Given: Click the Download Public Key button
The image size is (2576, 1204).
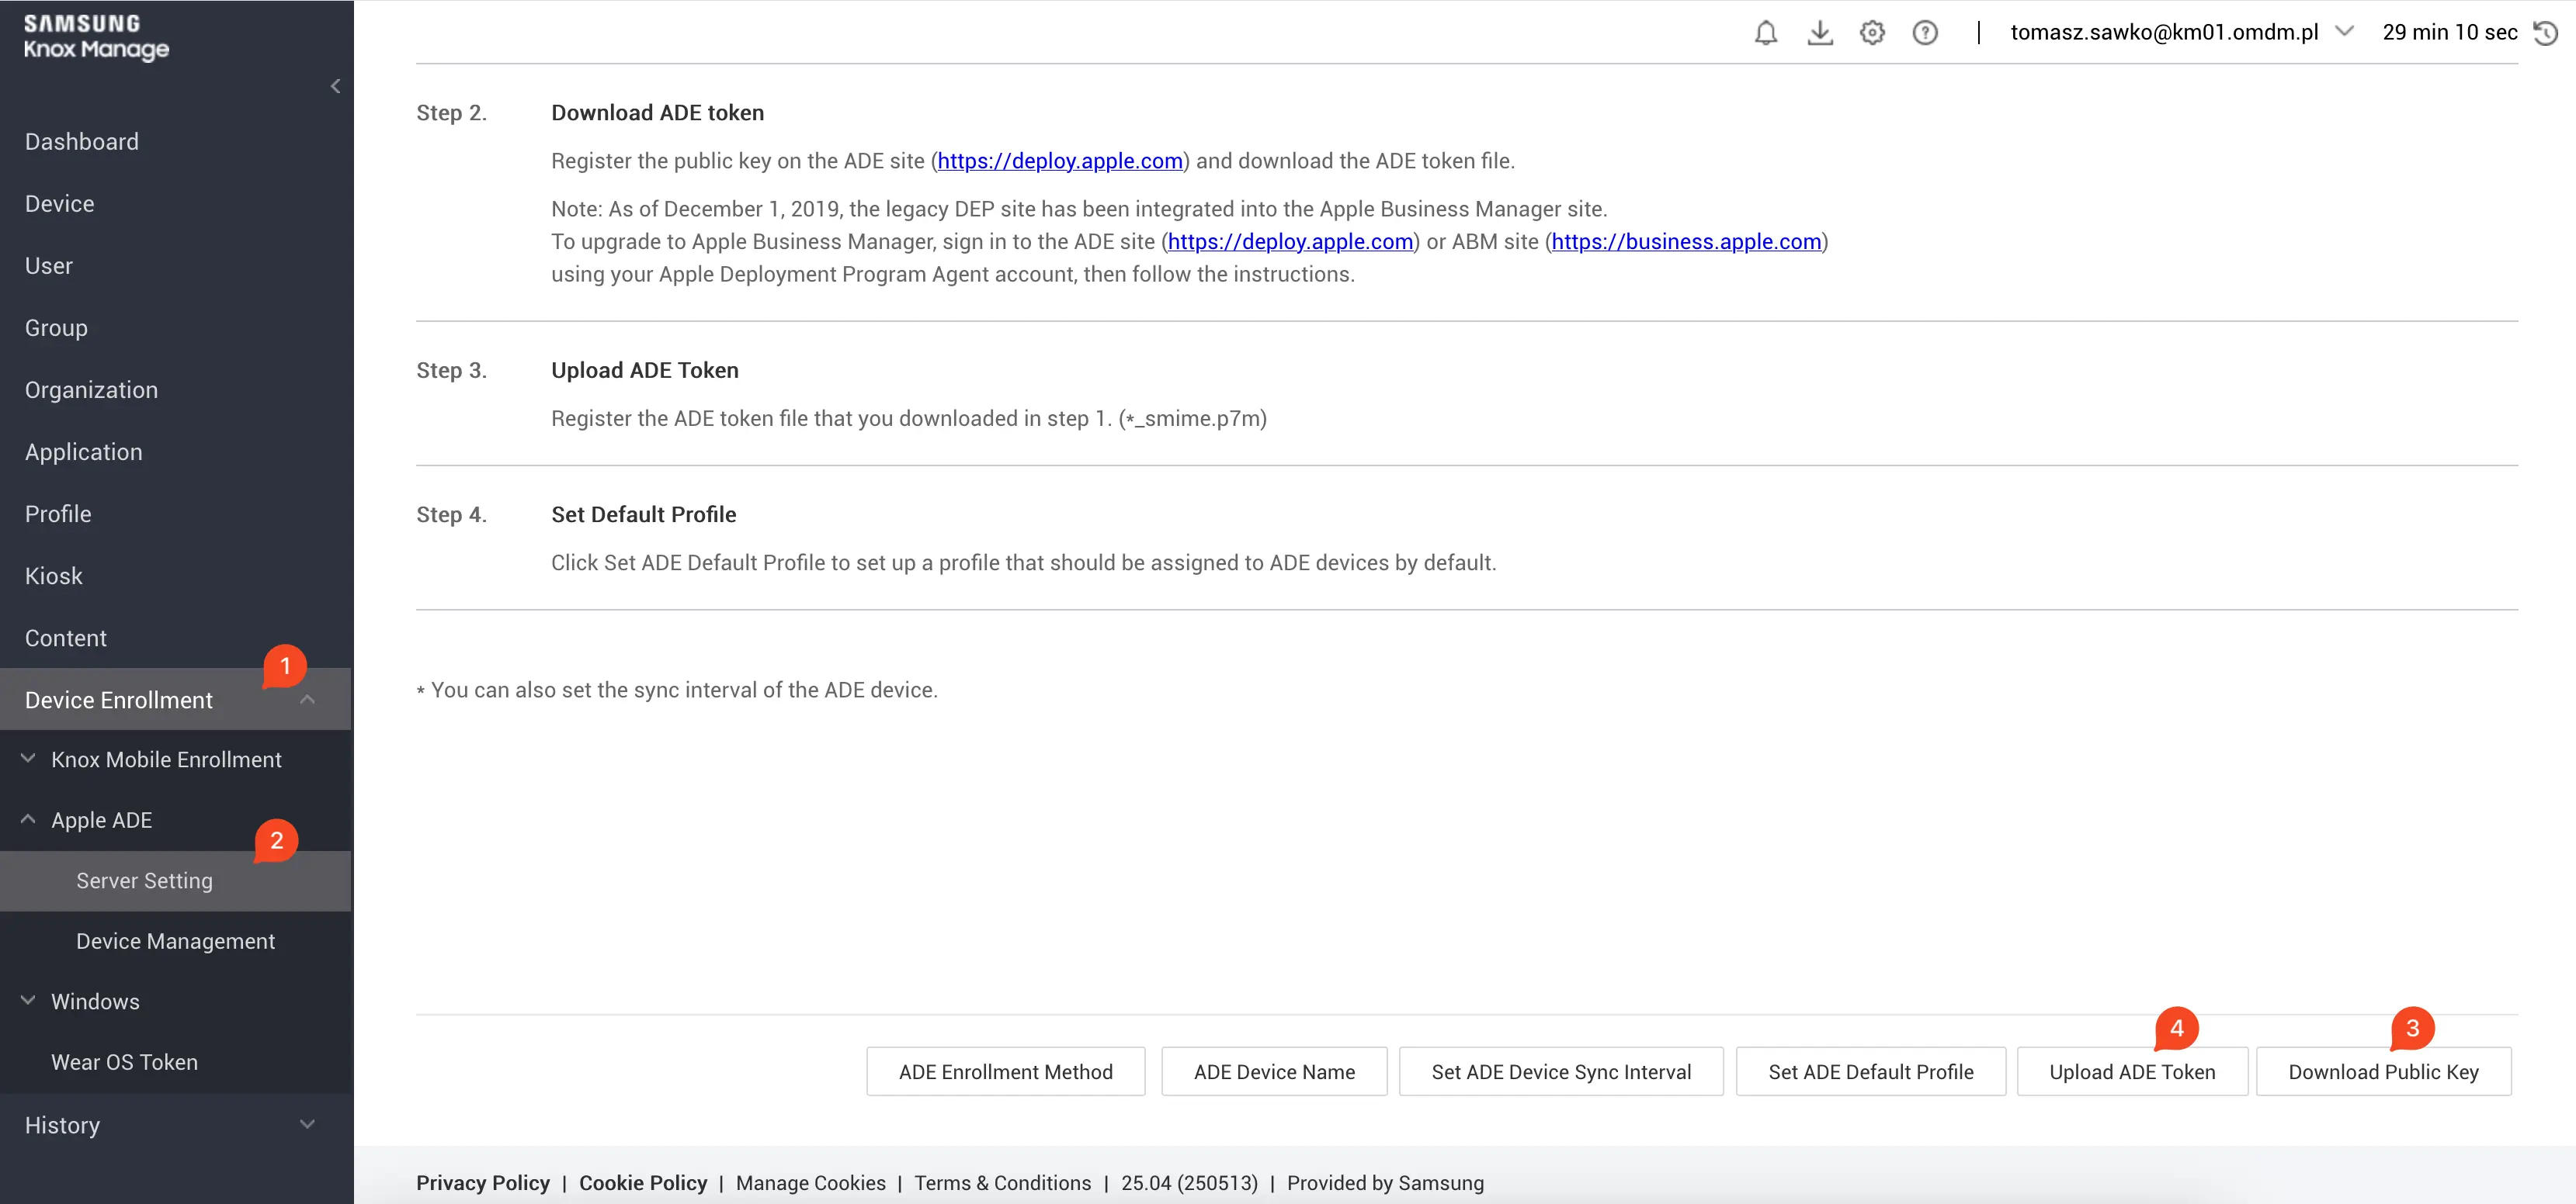Looking at the screenshot, I should pyautogui.click(x=2383, y=1071).
